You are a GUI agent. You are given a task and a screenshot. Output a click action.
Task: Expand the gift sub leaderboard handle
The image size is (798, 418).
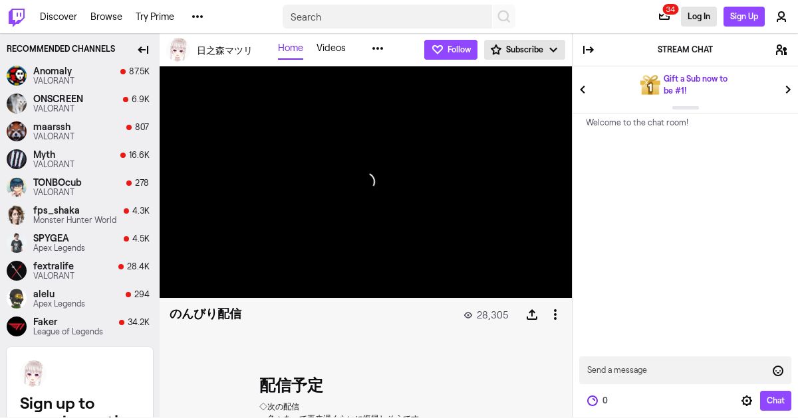coord(686,107)
